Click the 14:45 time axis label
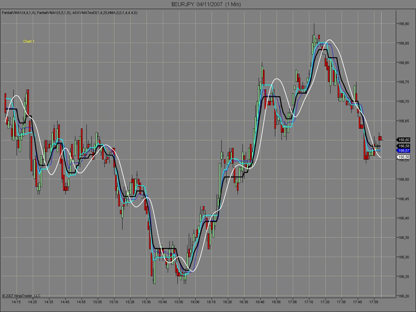Viewport: 416px width, 312px height. [x=65, y=302]
